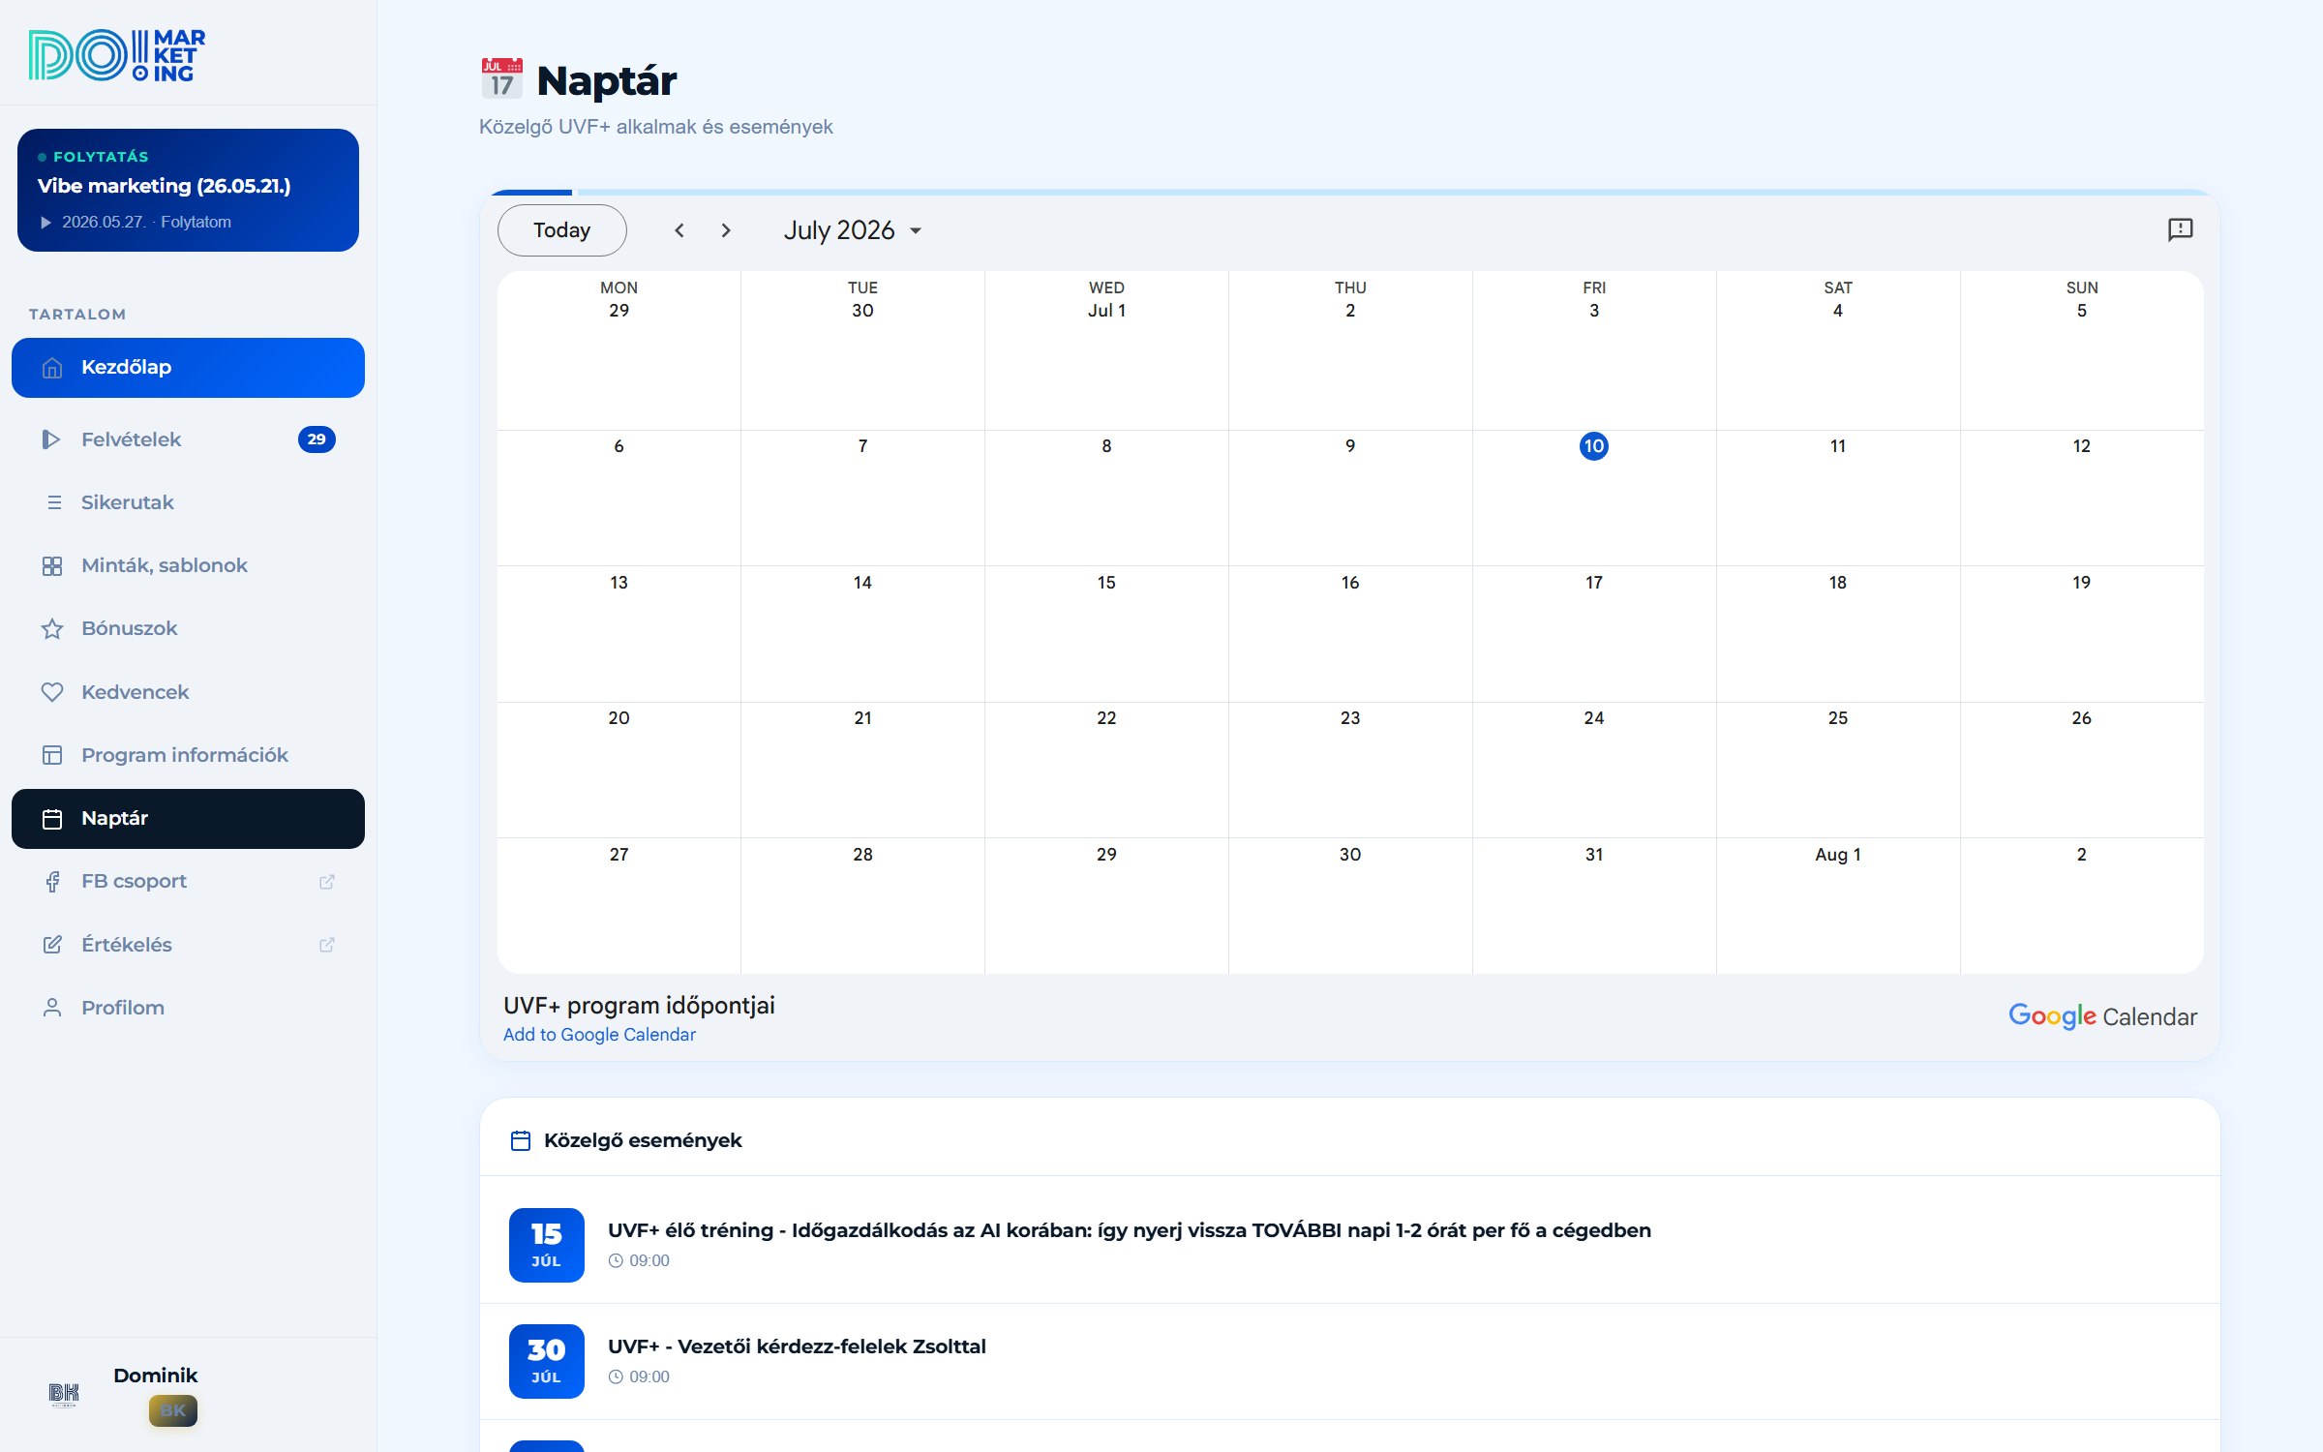Open the 30 JÚL Vezetői kérdezz-felelek event
2323x1452 pixels.
click(1349, 1361)
